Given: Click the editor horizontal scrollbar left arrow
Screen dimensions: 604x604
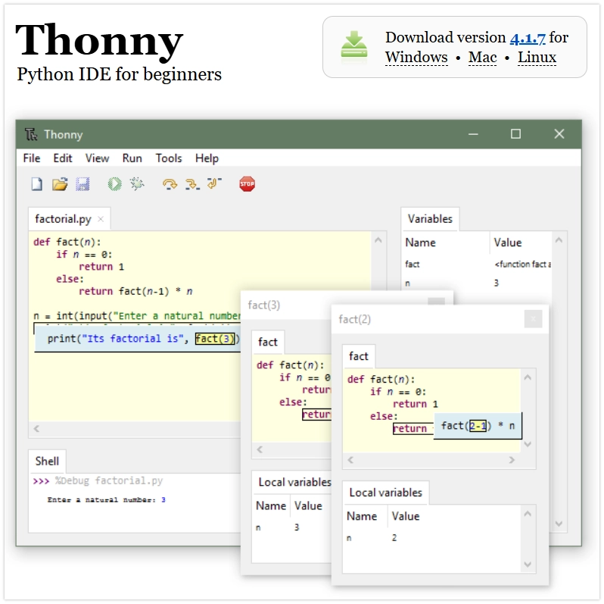Looking at the screenshot, I should point(36,430).
